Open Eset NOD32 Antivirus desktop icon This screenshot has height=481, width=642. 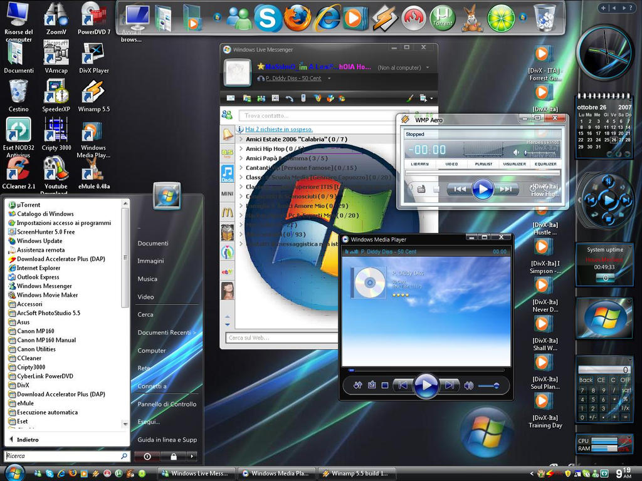pos(18,137)
